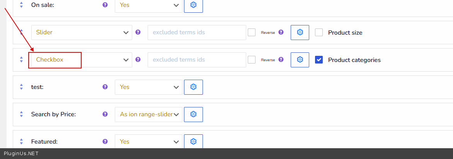
Task: Open the Checkbox view type dropdown
Action: click(82, 60)
